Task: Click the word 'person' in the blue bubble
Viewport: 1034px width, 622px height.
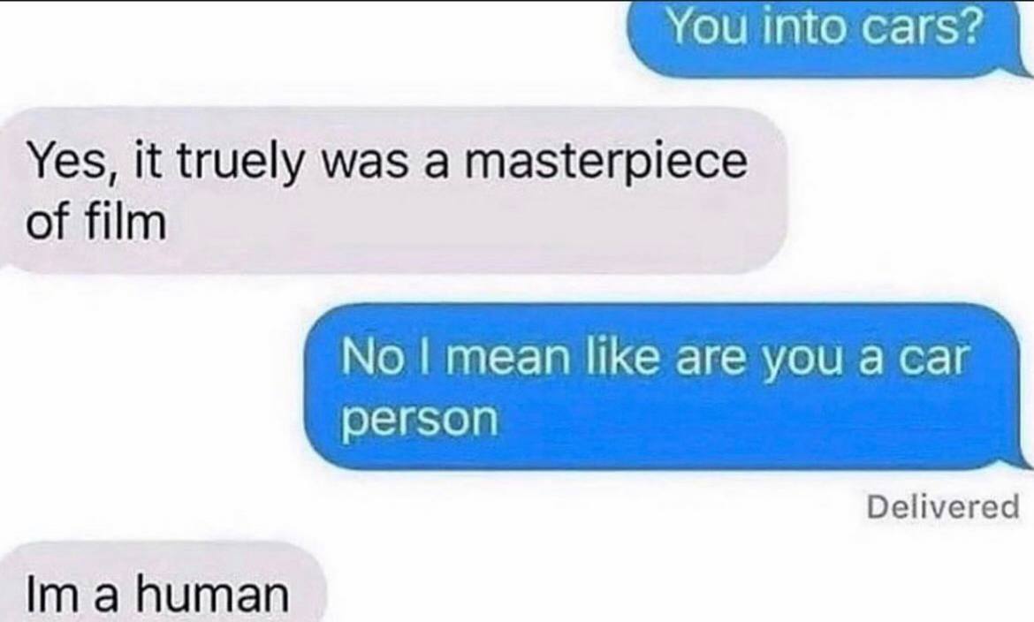Action: click(x=420, y=420)
